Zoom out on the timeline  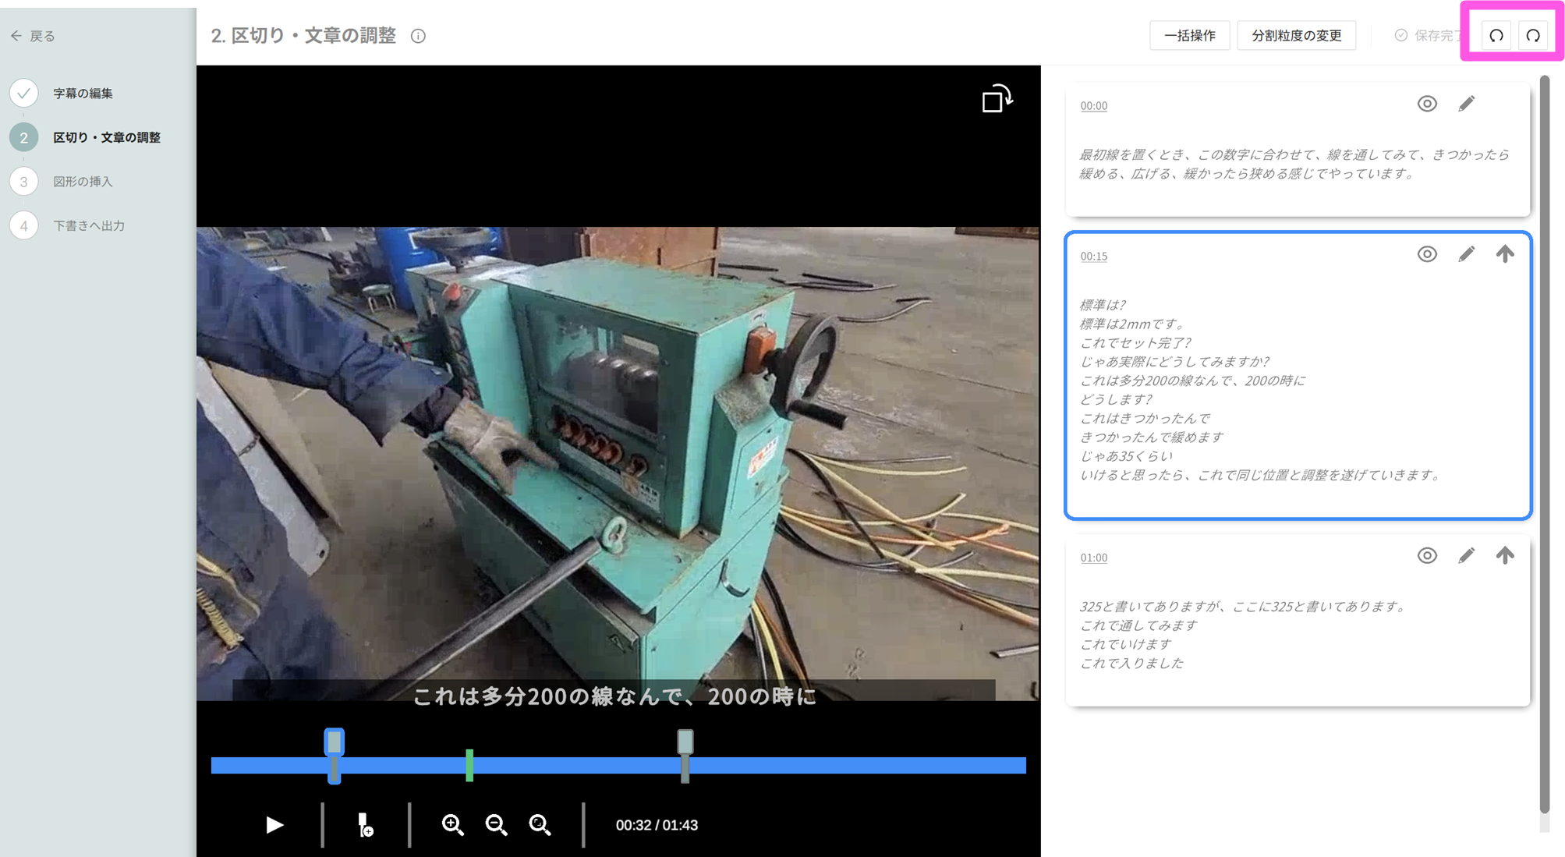[x=496, y=824]
